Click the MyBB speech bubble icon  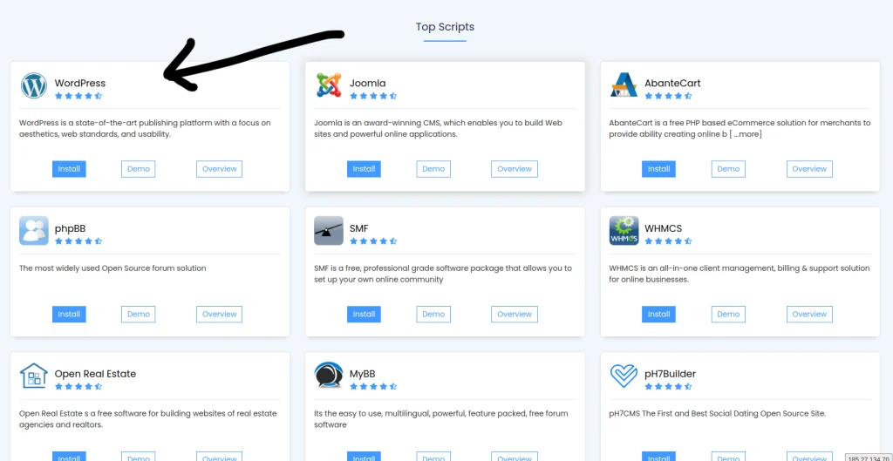tap(329, 376)
